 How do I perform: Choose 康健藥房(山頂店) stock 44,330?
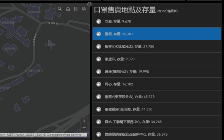pyautogui.click(x=157, y=109)
